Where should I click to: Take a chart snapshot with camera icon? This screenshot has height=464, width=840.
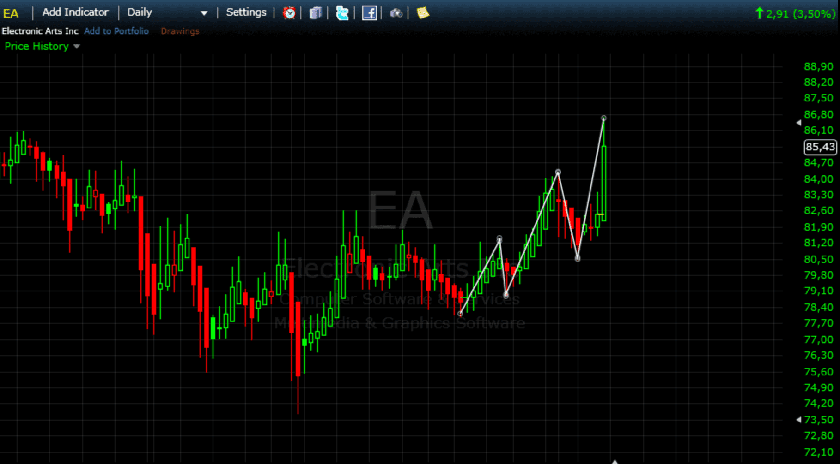click(x=396, y=13)
